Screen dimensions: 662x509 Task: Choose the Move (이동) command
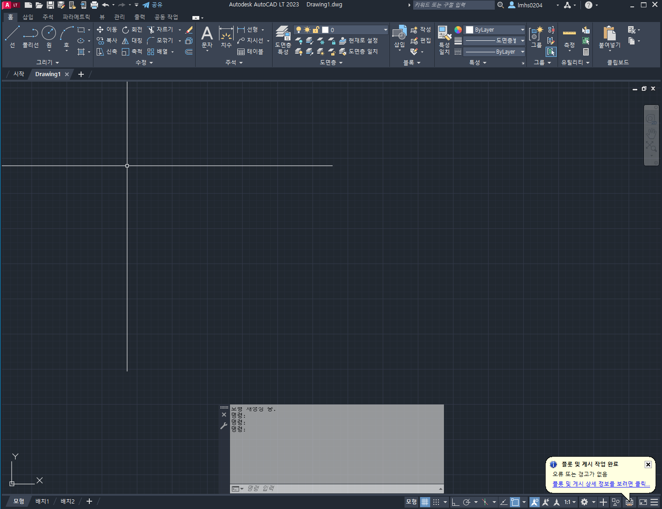(x=107, y=29)
